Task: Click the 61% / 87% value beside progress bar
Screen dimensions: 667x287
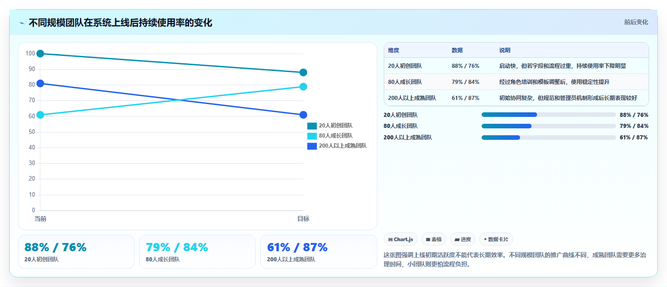Action: [x=634, y=138]
